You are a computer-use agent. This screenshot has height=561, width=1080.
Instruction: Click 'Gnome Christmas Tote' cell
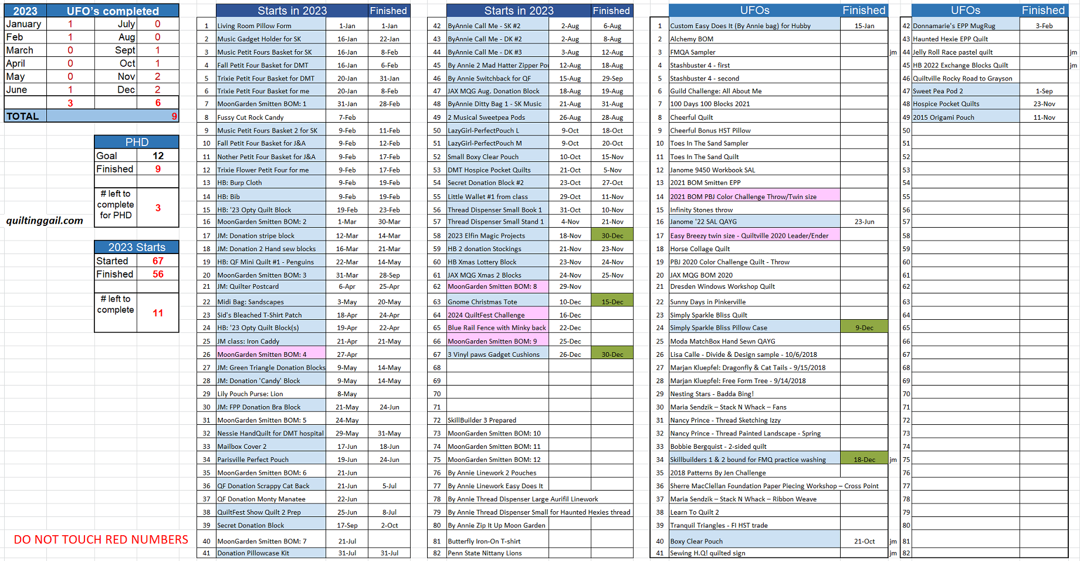tap(497, 302)
